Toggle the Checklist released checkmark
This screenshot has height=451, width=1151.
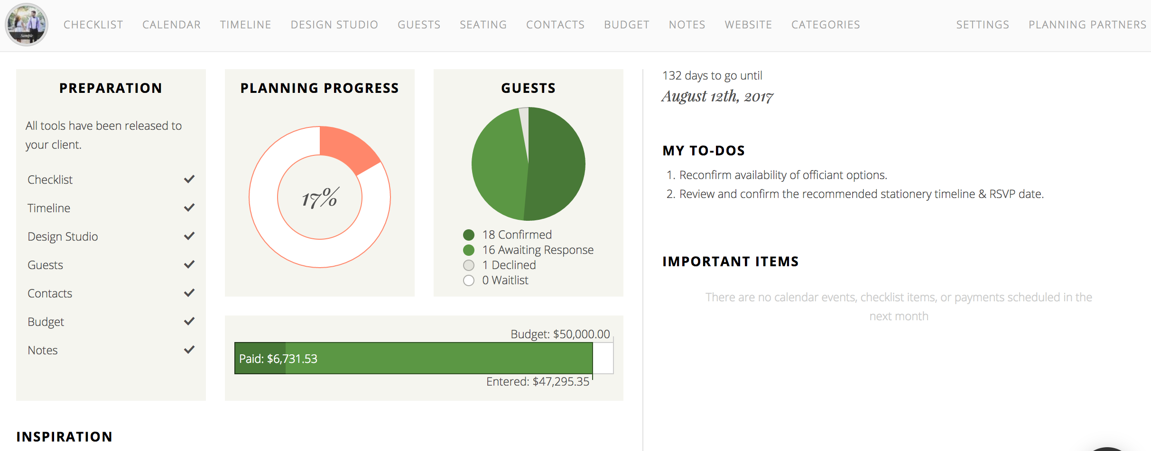[189, 179]
